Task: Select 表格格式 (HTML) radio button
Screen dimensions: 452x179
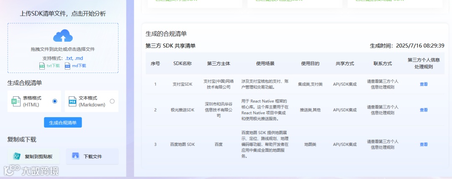Action: pos(55,101)
